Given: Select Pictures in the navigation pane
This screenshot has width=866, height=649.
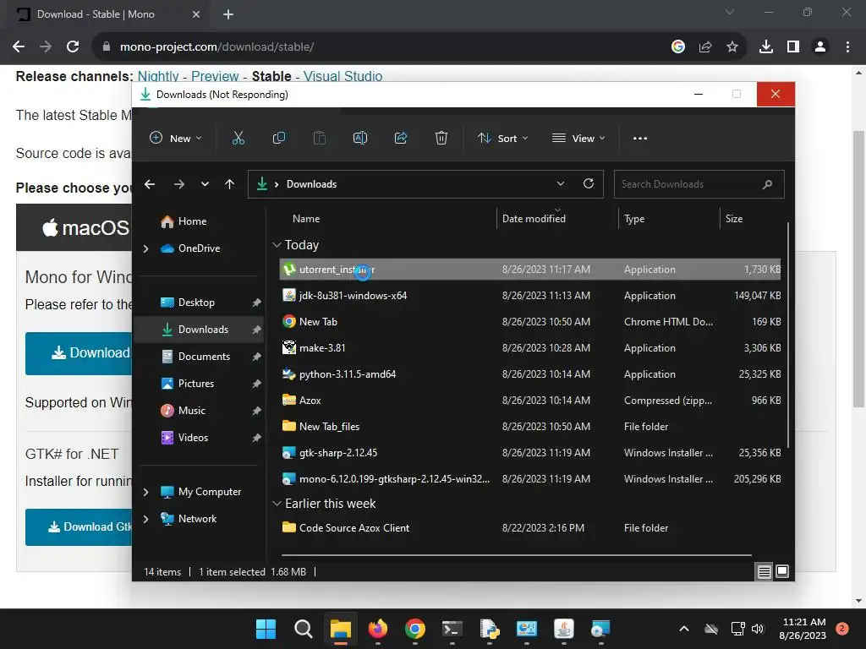Looking at the screenshot, I should pos(195,384).
